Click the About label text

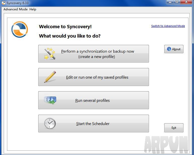(176, 49)
